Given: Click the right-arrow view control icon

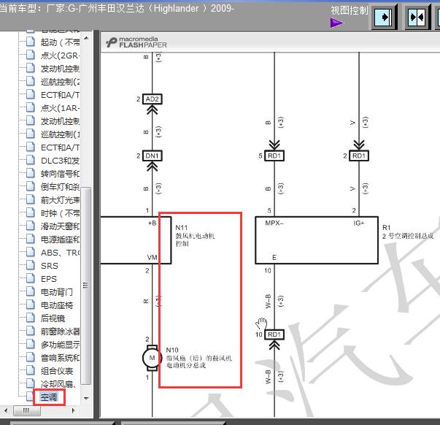Looking at the screenshot, I should (x=383, y=18).
